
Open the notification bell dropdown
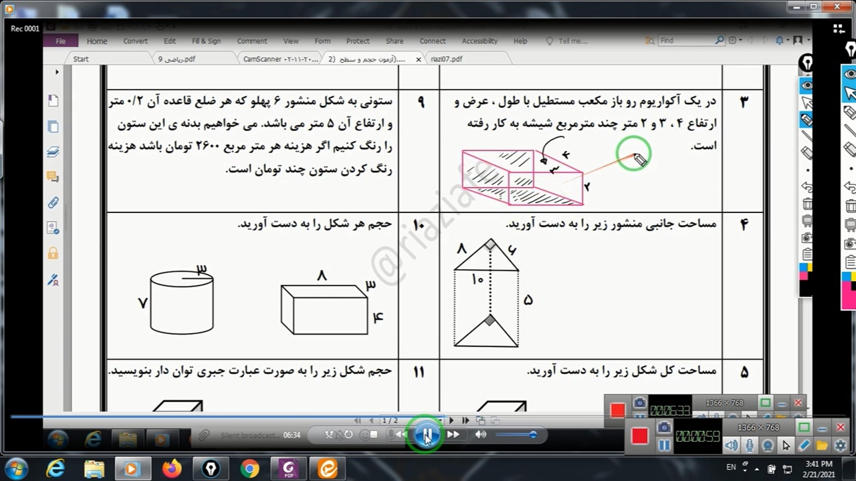click(780, 41)
